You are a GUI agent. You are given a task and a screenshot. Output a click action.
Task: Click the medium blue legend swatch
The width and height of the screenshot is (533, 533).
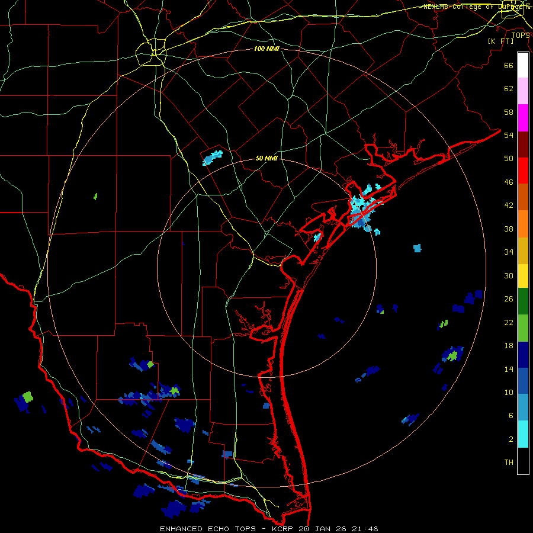point(523,381)
